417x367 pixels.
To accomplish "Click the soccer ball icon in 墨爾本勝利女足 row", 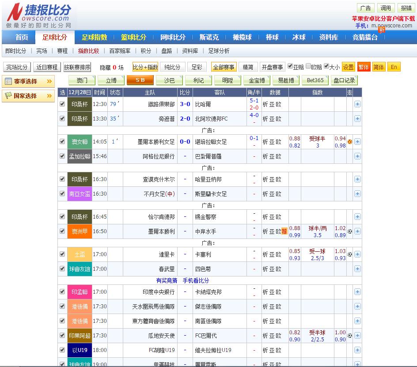I will click(350, 142).
